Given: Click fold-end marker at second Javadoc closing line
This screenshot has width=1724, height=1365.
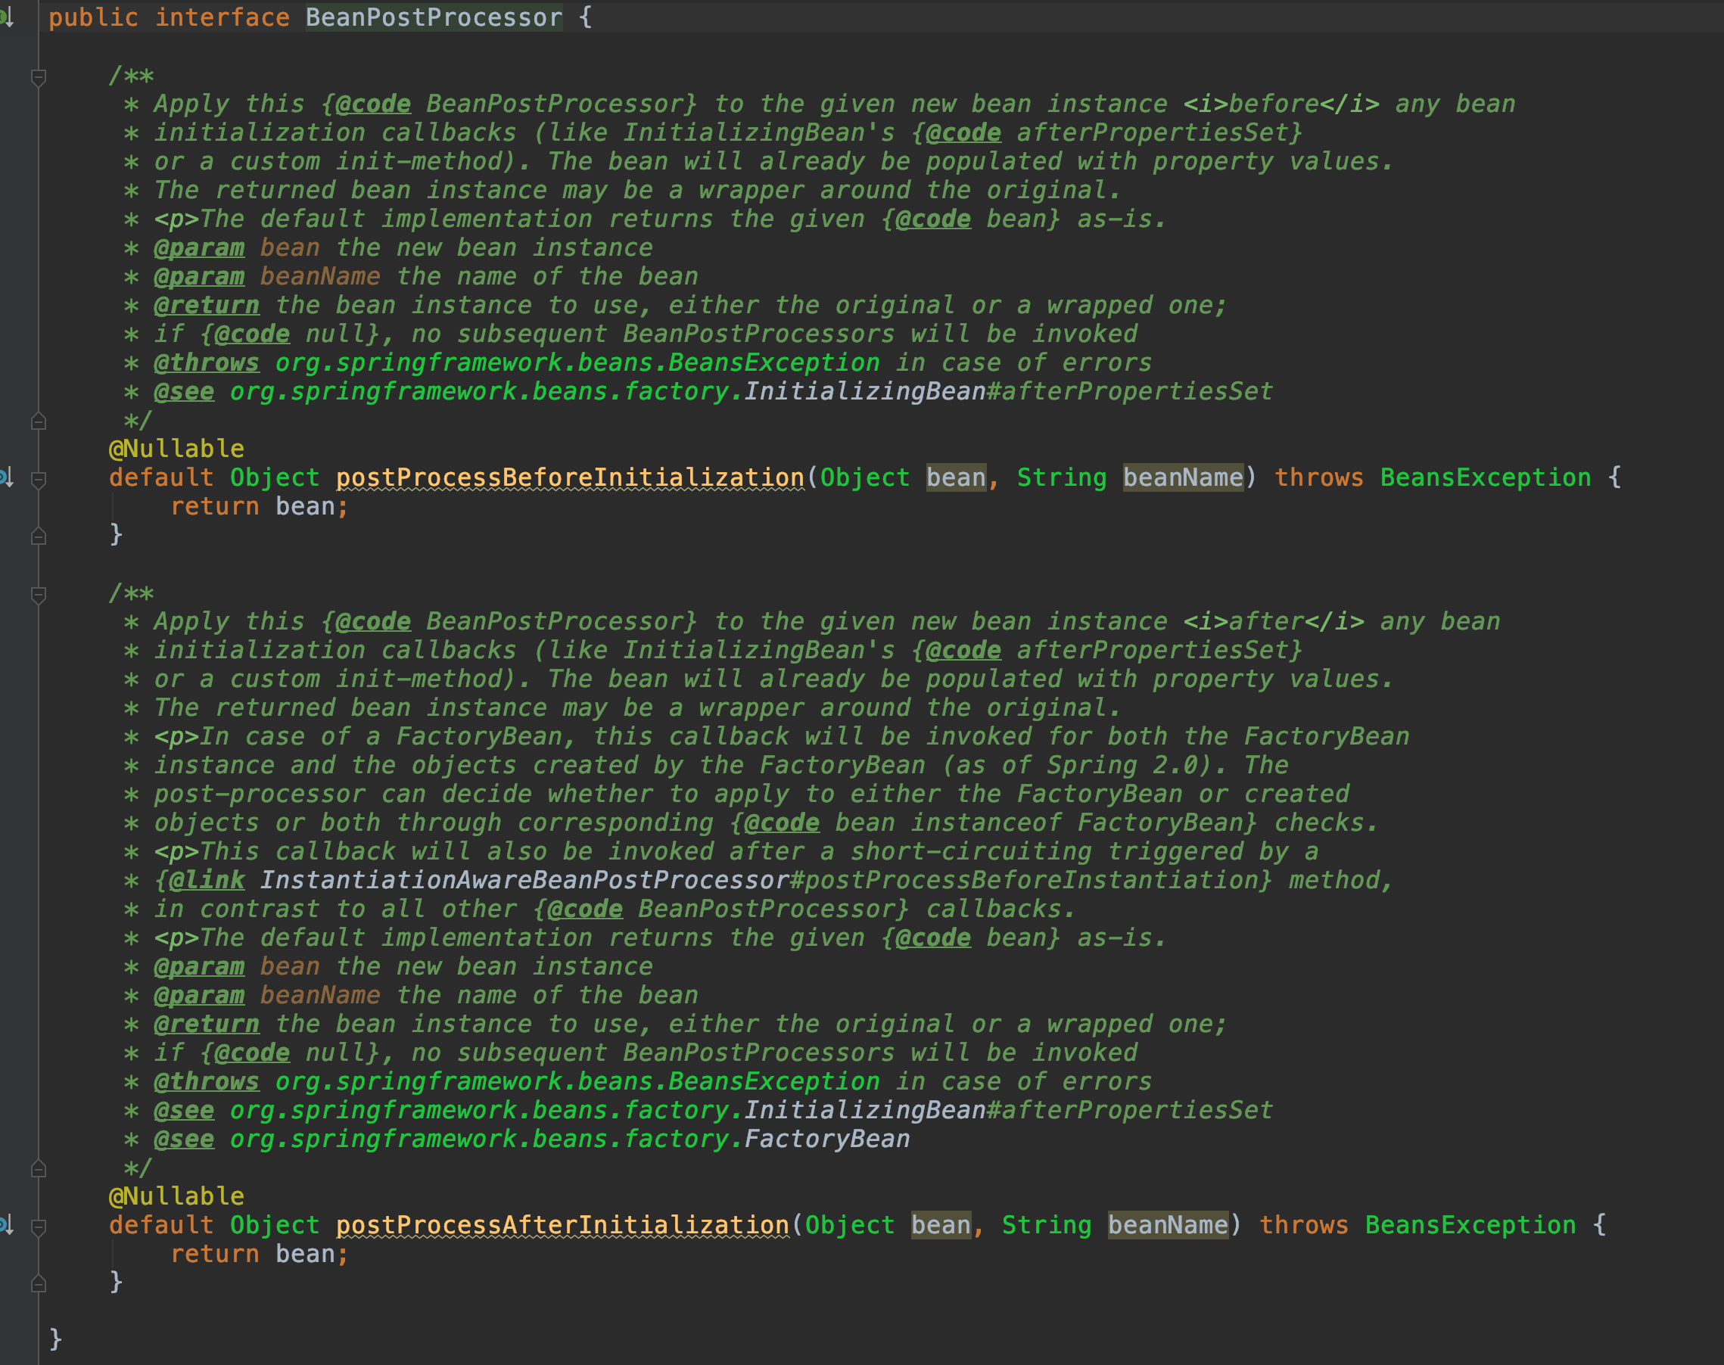Looking at the screenshot, I should 39,1168.
